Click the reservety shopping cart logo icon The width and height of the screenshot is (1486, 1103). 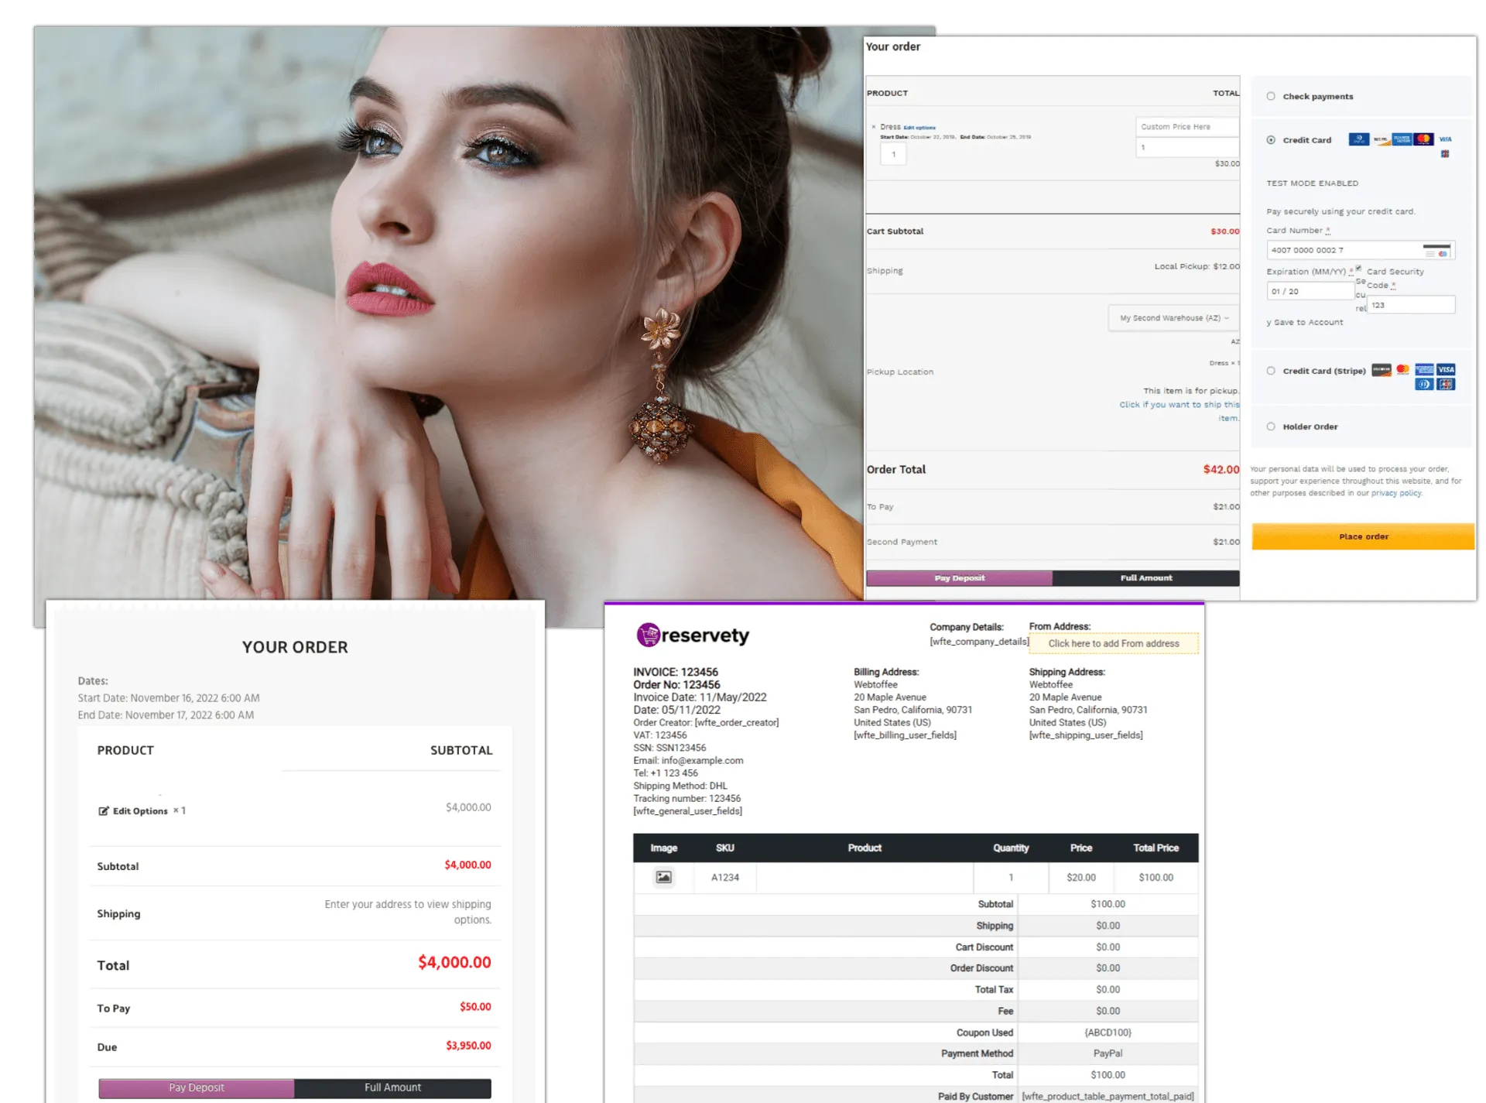648,635
